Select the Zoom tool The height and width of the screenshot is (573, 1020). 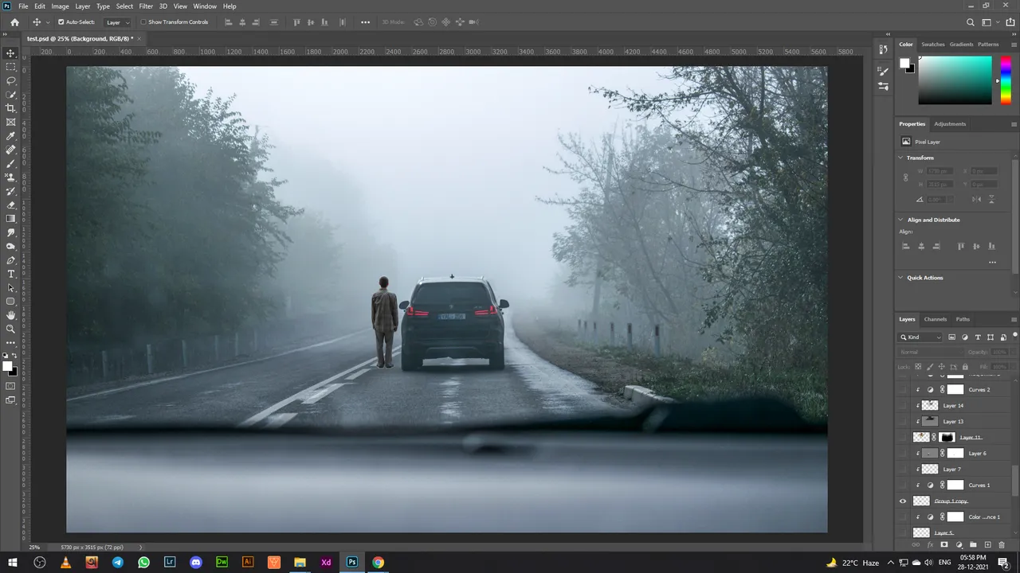click(10, 329)
